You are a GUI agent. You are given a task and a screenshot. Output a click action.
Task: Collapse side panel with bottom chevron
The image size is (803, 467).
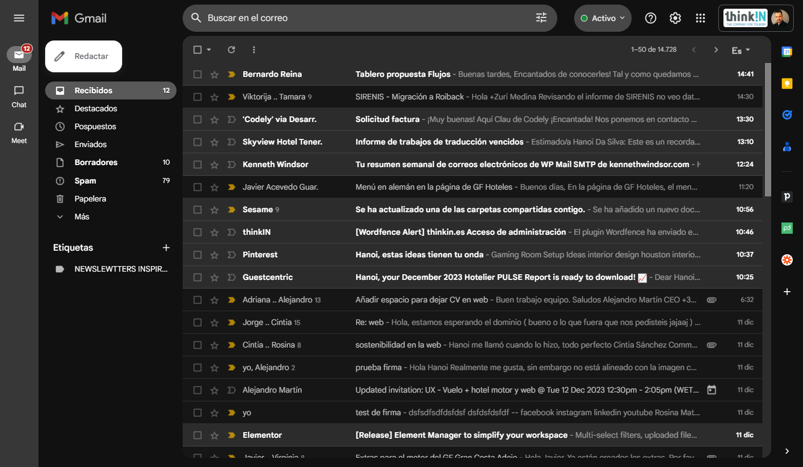pos(787,451)
